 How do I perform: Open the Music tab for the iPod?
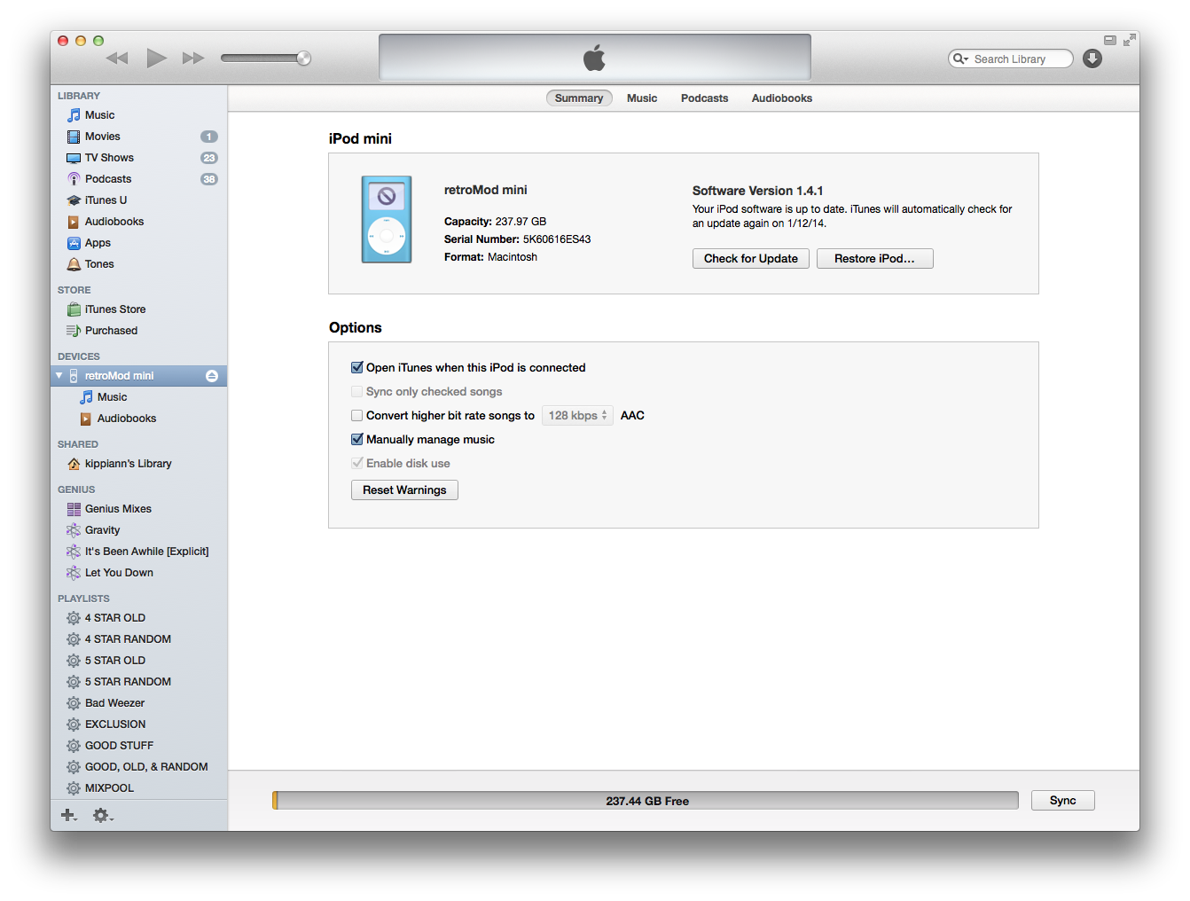(x=642, y=98)
